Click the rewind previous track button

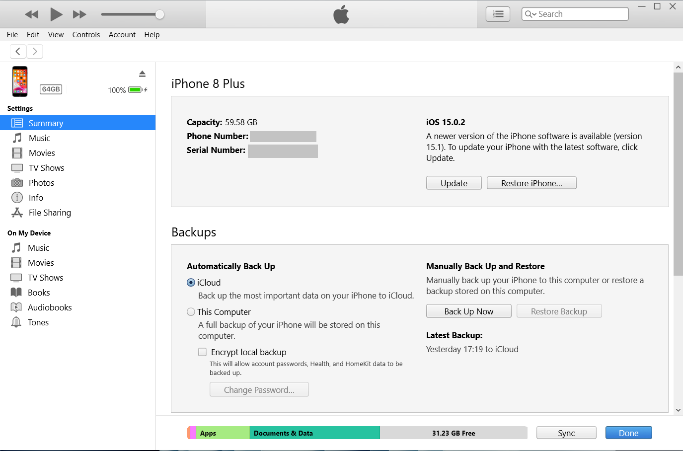coord(32,14)
